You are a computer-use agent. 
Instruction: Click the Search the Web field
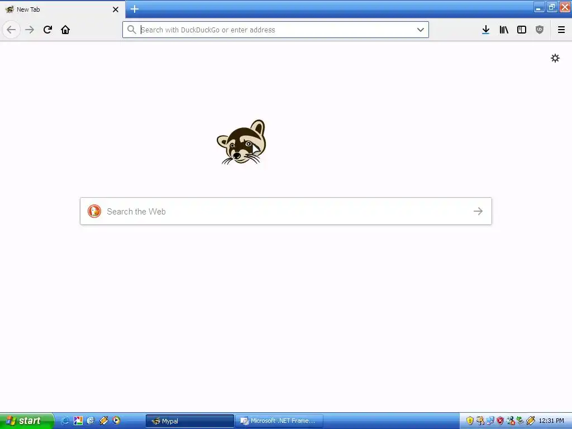(x=286, y=211)
